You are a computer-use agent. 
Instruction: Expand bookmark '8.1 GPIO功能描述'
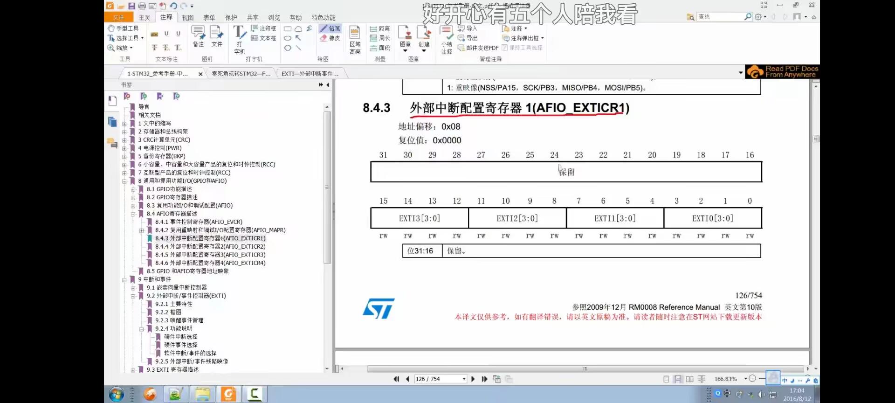pos(133,189)
